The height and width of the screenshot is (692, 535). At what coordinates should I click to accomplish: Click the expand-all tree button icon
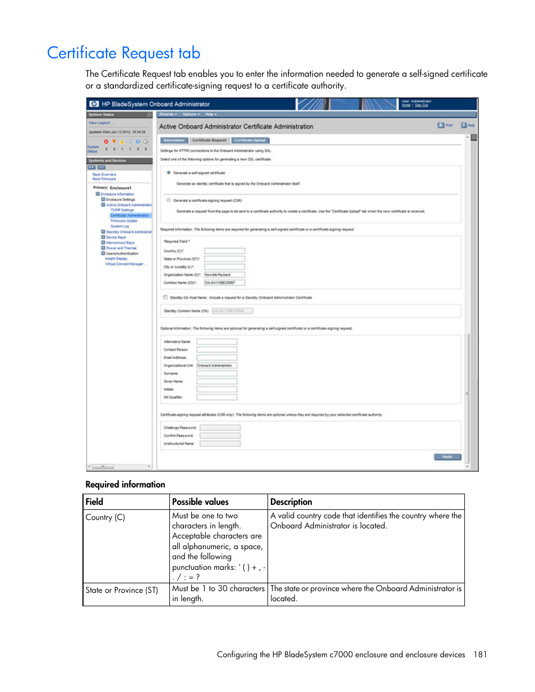[x=92, y=168]
